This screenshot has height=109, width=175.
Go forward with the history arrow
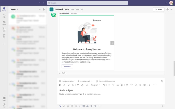(x=43, y=3)
